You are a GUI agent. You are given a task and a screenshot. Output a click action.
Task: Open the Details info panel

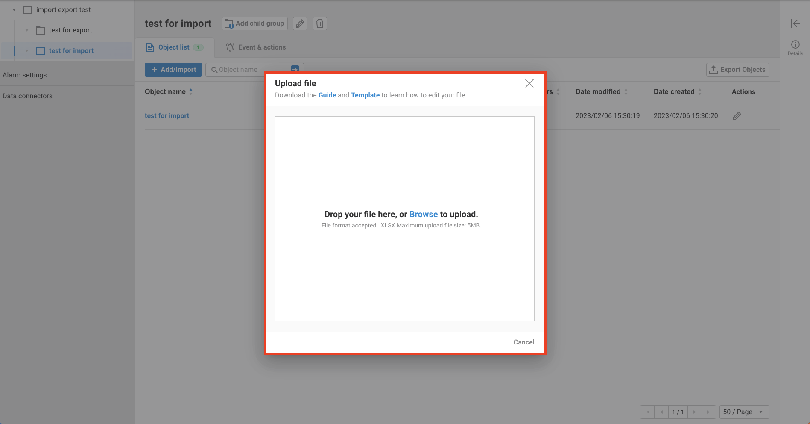(x=795, y=47)
